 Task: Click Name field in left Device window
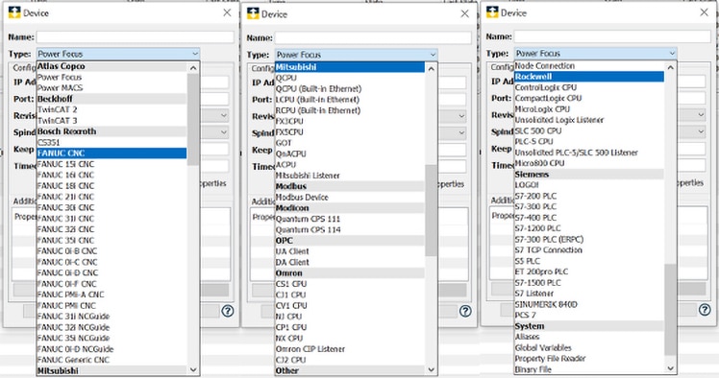click(135, 37)
